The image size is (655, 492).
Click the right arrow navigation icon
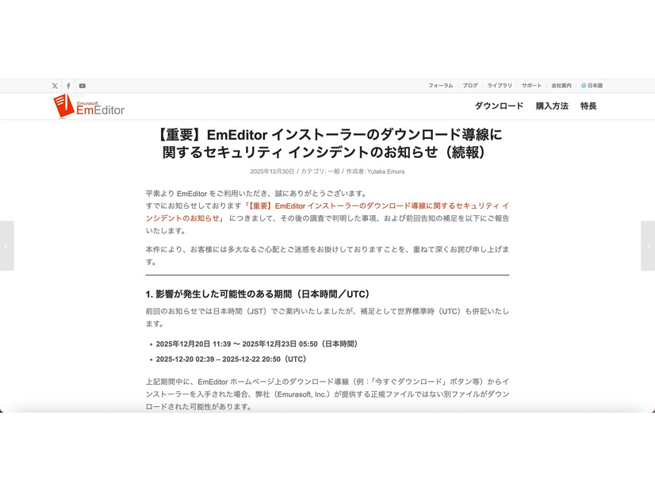pyautogui.click(x=648, y=246)
